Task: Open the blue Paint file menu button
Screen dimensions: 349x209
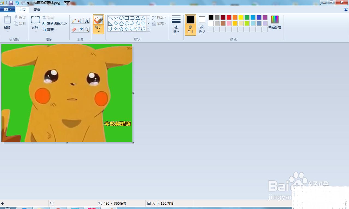Action: [x=8, y=9]
